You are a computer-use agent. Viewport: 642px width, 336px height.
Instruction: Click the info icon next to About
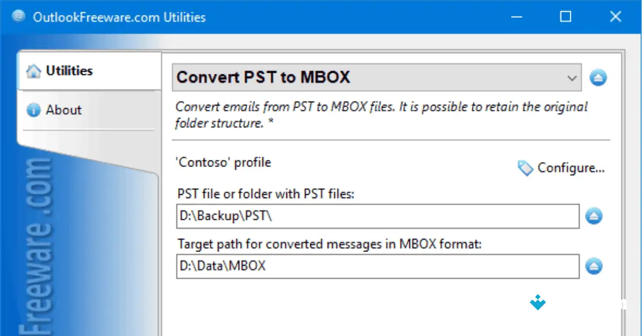click(32, 110)
